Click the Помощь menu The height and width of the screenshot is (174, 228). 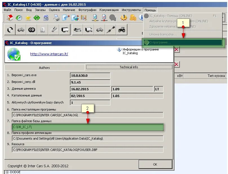[x=150, y=10]
